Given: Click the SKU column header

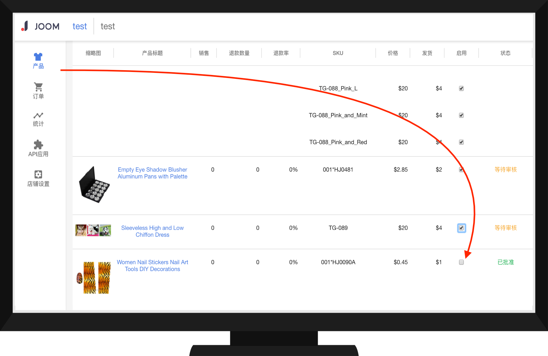Looking at the screenshot, I should pyautogui.click(x=338, y=53).
